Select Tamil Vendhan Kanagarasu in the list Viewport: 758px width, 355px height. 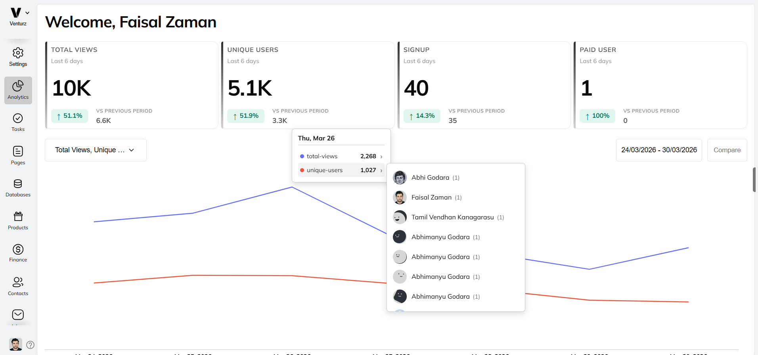pyautogui.click(x=452, y=217)
